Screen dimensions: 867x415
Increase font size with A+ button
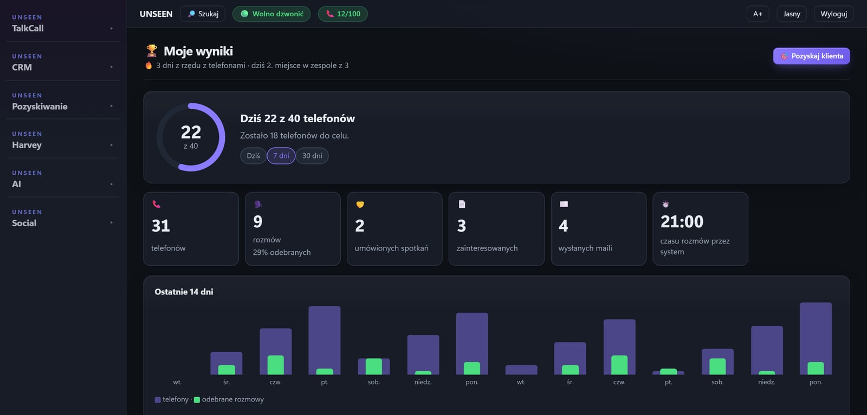[x=758, y=14]
